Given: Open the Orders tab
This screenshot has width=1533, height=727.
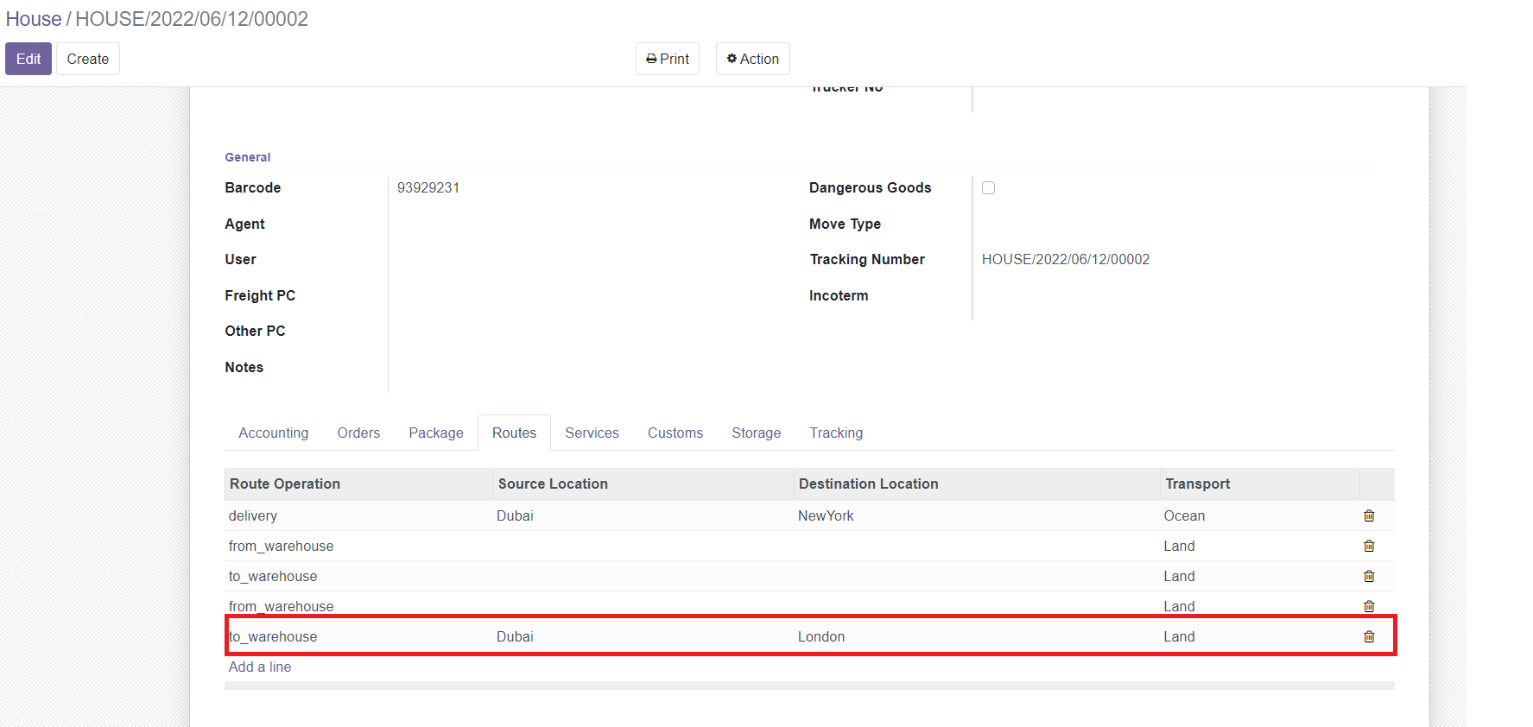Looking at the screenshot, I should 358,433.
